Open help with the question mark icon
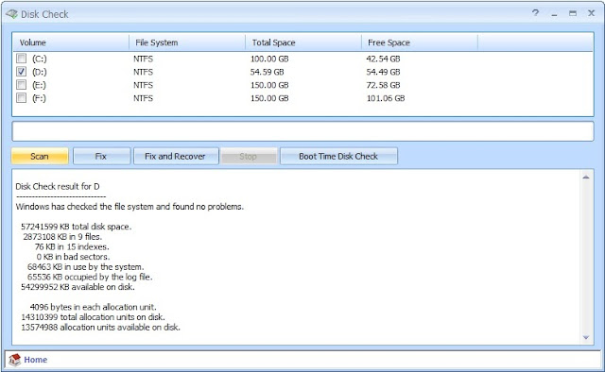 click(x=535, y=13)
